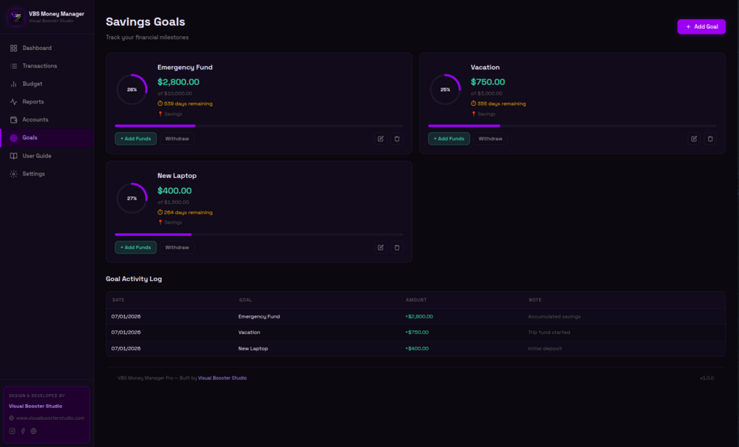This screenshot has width=739, height=447.
Task: Click the clock icon beside 264 days remaining
Action: 160,212
